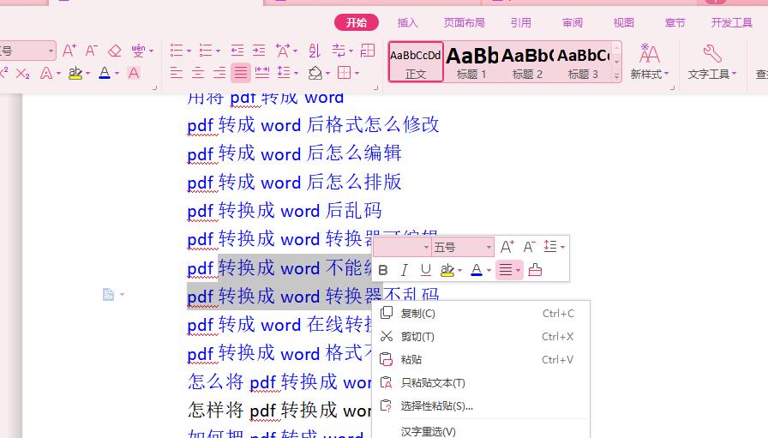The width and height of the screenshot is (768, 438).
Task: Toggle the character shading A button
Action: [133, 74]
